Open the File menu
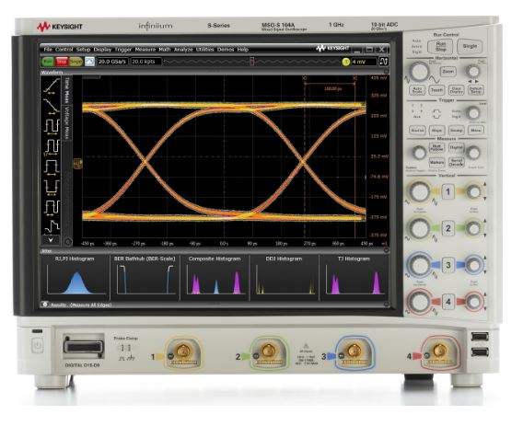Screen dimensions: 523x426 (48, 50)
